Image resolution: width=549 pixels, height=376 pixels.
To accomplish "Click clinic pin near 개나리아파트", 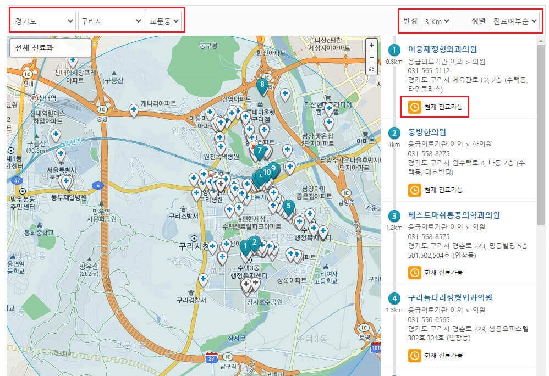I will tap(133, 110).
